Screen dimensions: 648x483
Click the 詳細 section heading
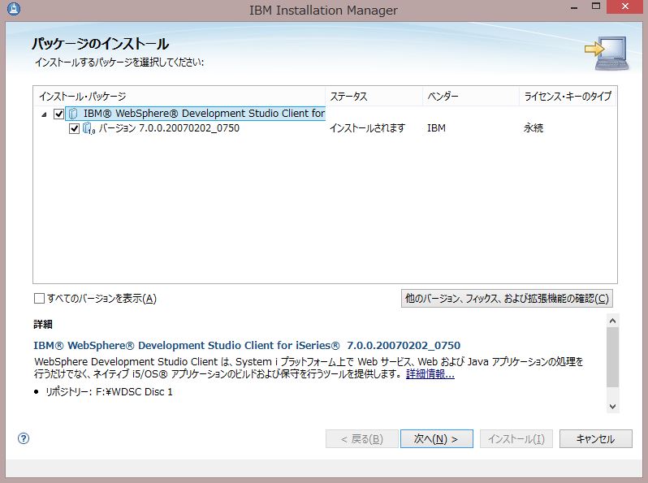[x=43, y=325]
